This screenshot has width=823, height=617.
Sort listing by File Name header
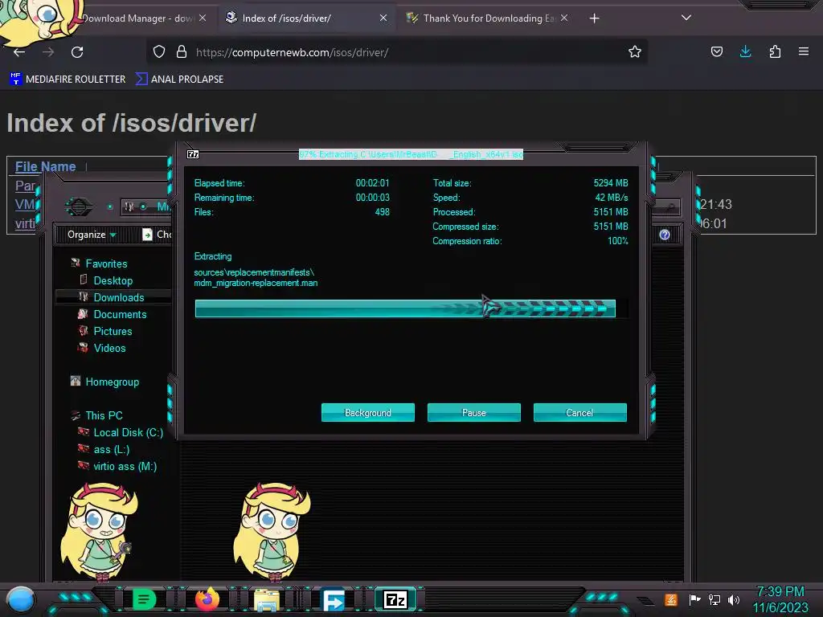pyautogui.click(x=46, y=167)
